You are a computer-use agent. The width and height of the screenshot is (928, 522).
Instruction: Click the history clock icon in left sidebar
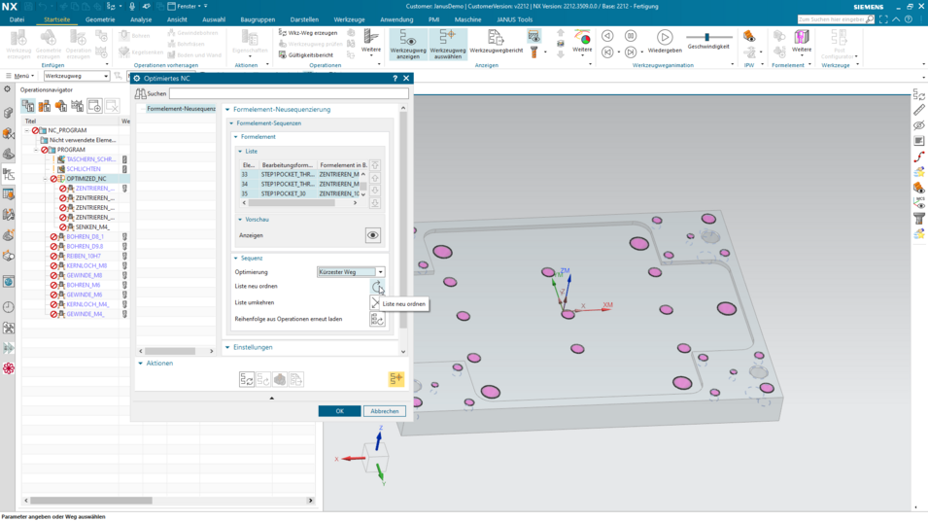coord(9,307)
